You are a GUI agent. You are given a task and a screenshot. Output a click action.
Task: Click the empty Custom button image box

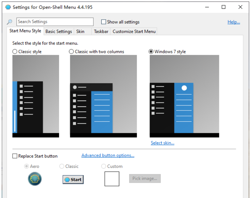pyautogui.click(x=112, y=179)
